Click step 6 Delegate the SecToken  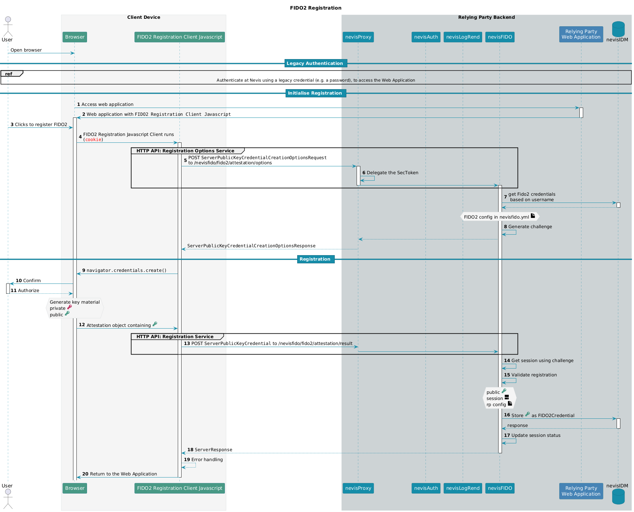(390, 172)
